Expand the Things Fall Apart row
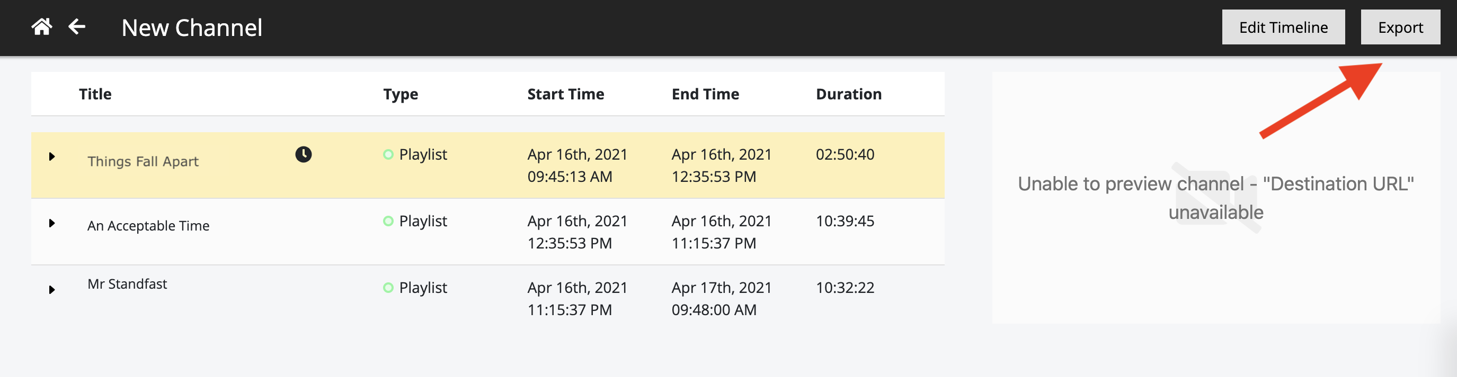The width and height of the screenshot is (1457, 377). (51, 157)
